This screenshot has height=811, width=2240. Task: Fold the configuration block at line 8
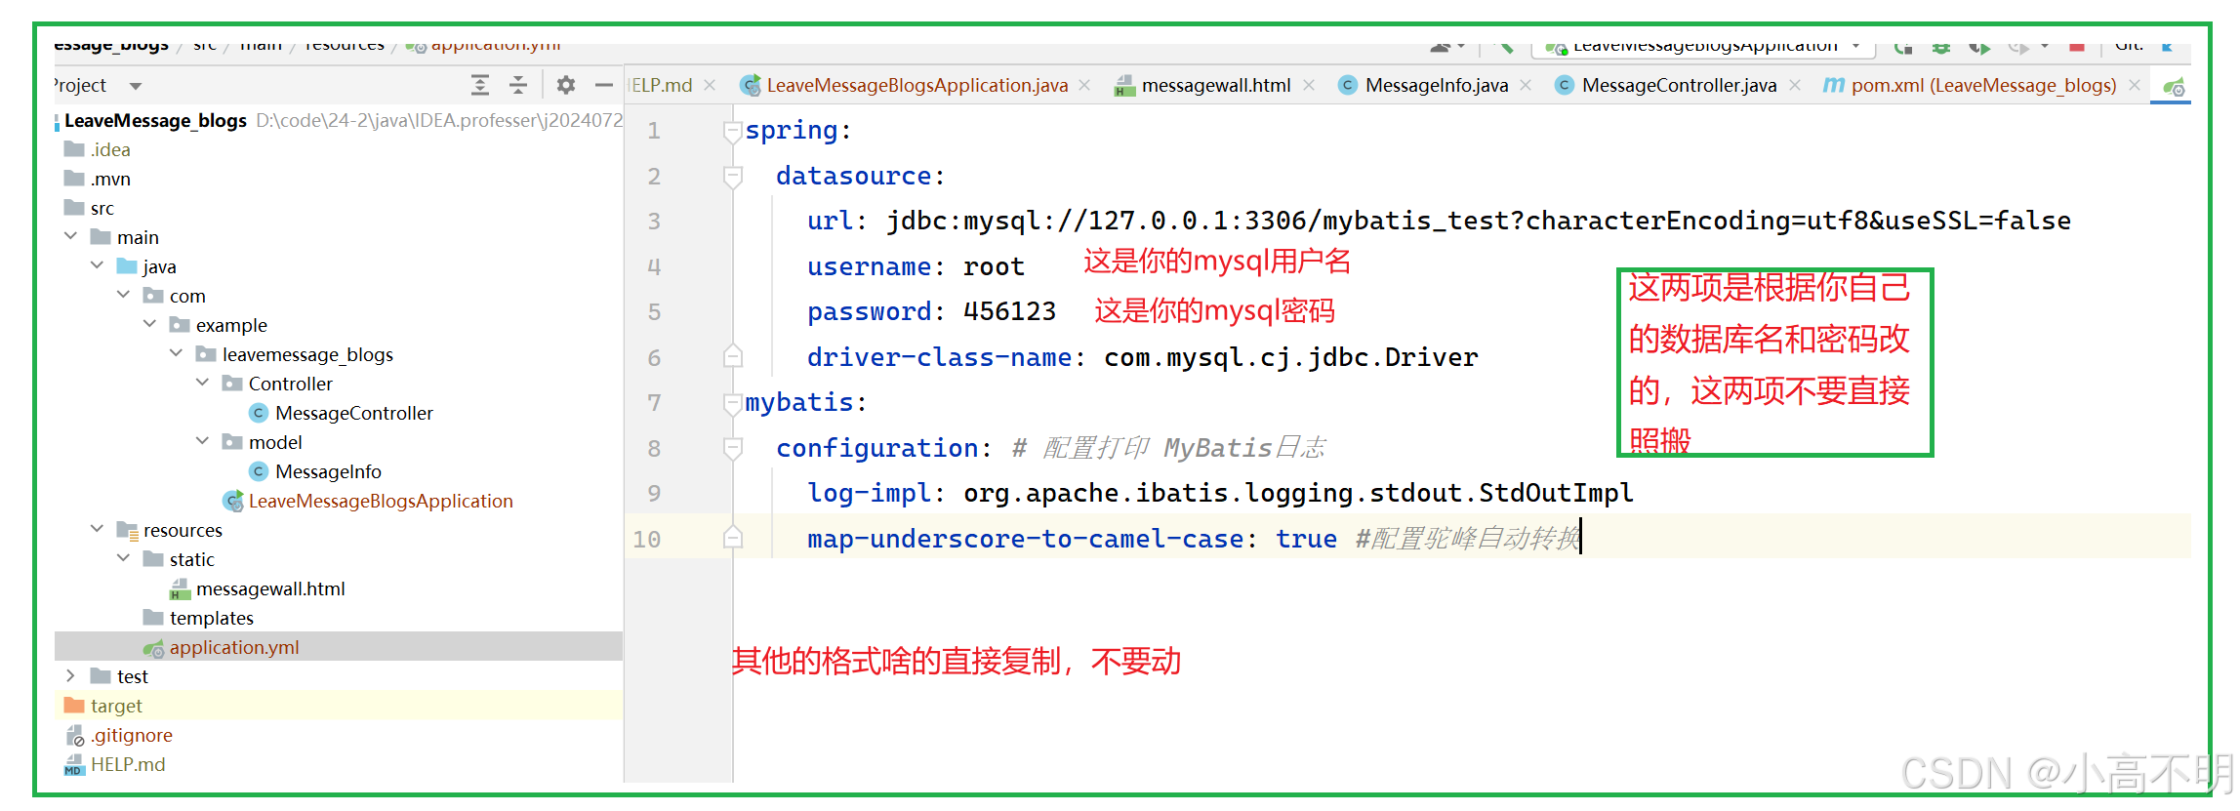pyautogui.click(x=733, y=449)
